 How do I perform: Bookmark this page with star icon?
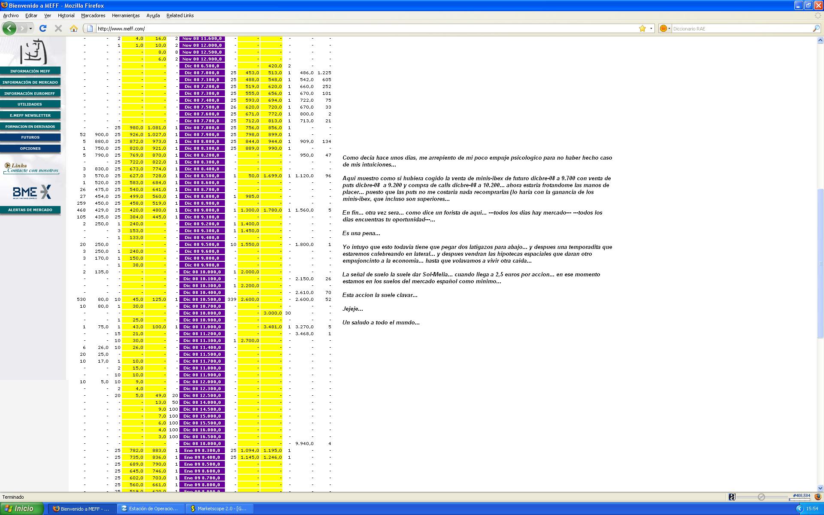click(x=642, y=28)
